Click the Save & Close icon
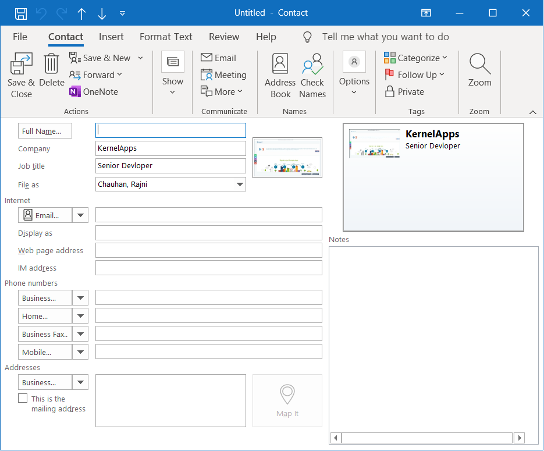Screen dimensions: 544x451 22,64
